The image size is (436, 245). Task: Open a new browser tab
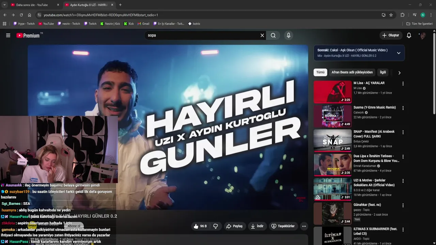pos(120,5)
